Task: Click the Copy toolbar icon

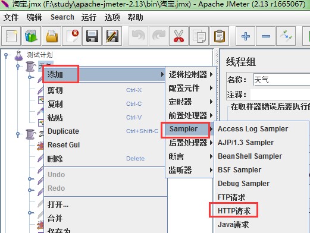Action: 199,36
